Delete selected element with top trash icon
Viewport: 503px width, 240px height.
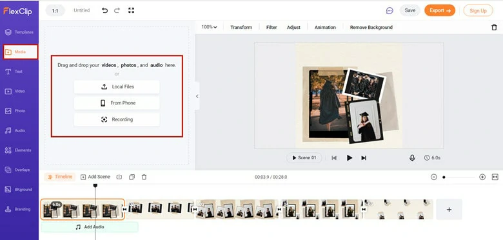coord(494,27)
